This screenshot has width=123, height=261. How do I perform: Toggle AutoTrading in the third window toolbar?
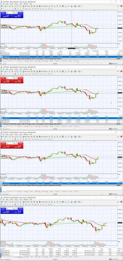pos(43,136)
